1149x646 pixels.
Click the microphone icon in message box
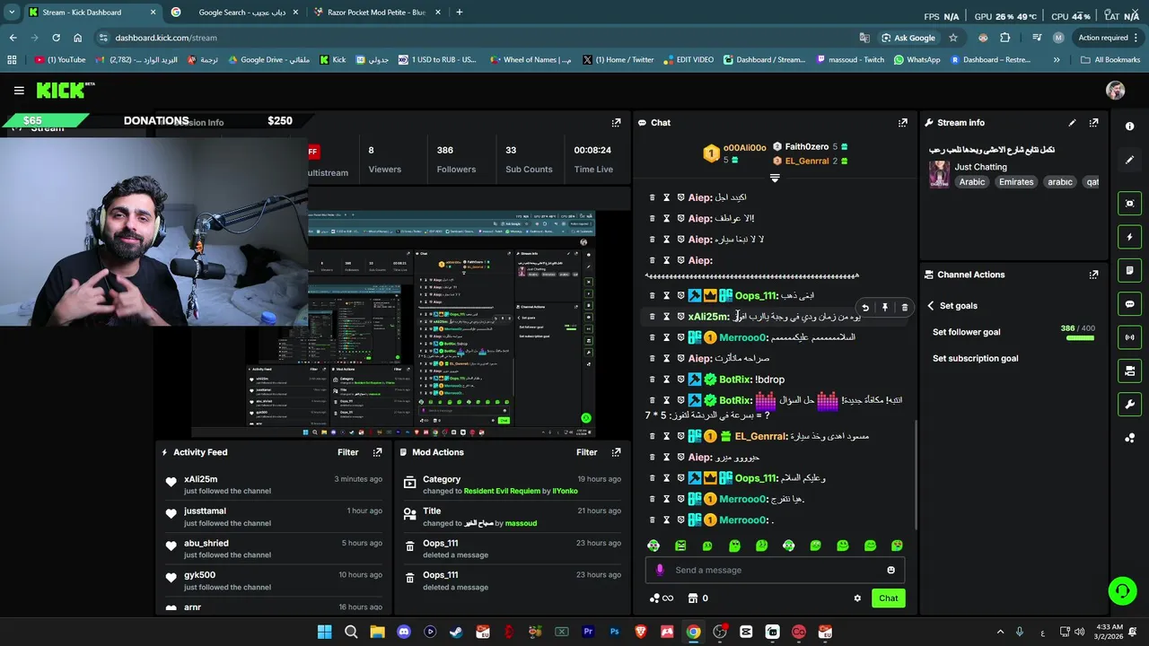click(660, 570)
